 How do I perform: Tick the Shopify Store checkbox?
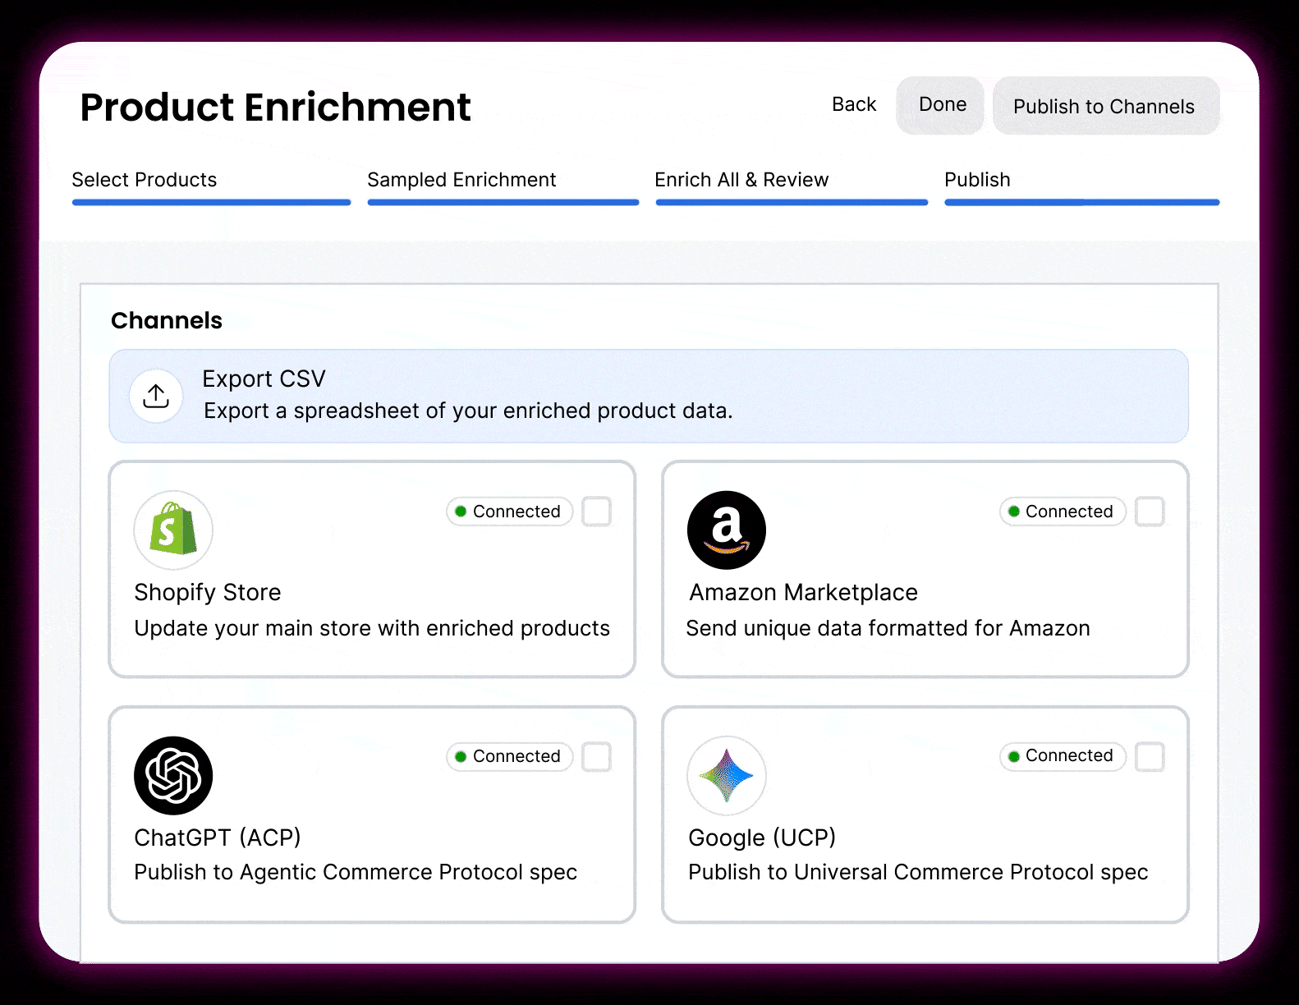597,512
